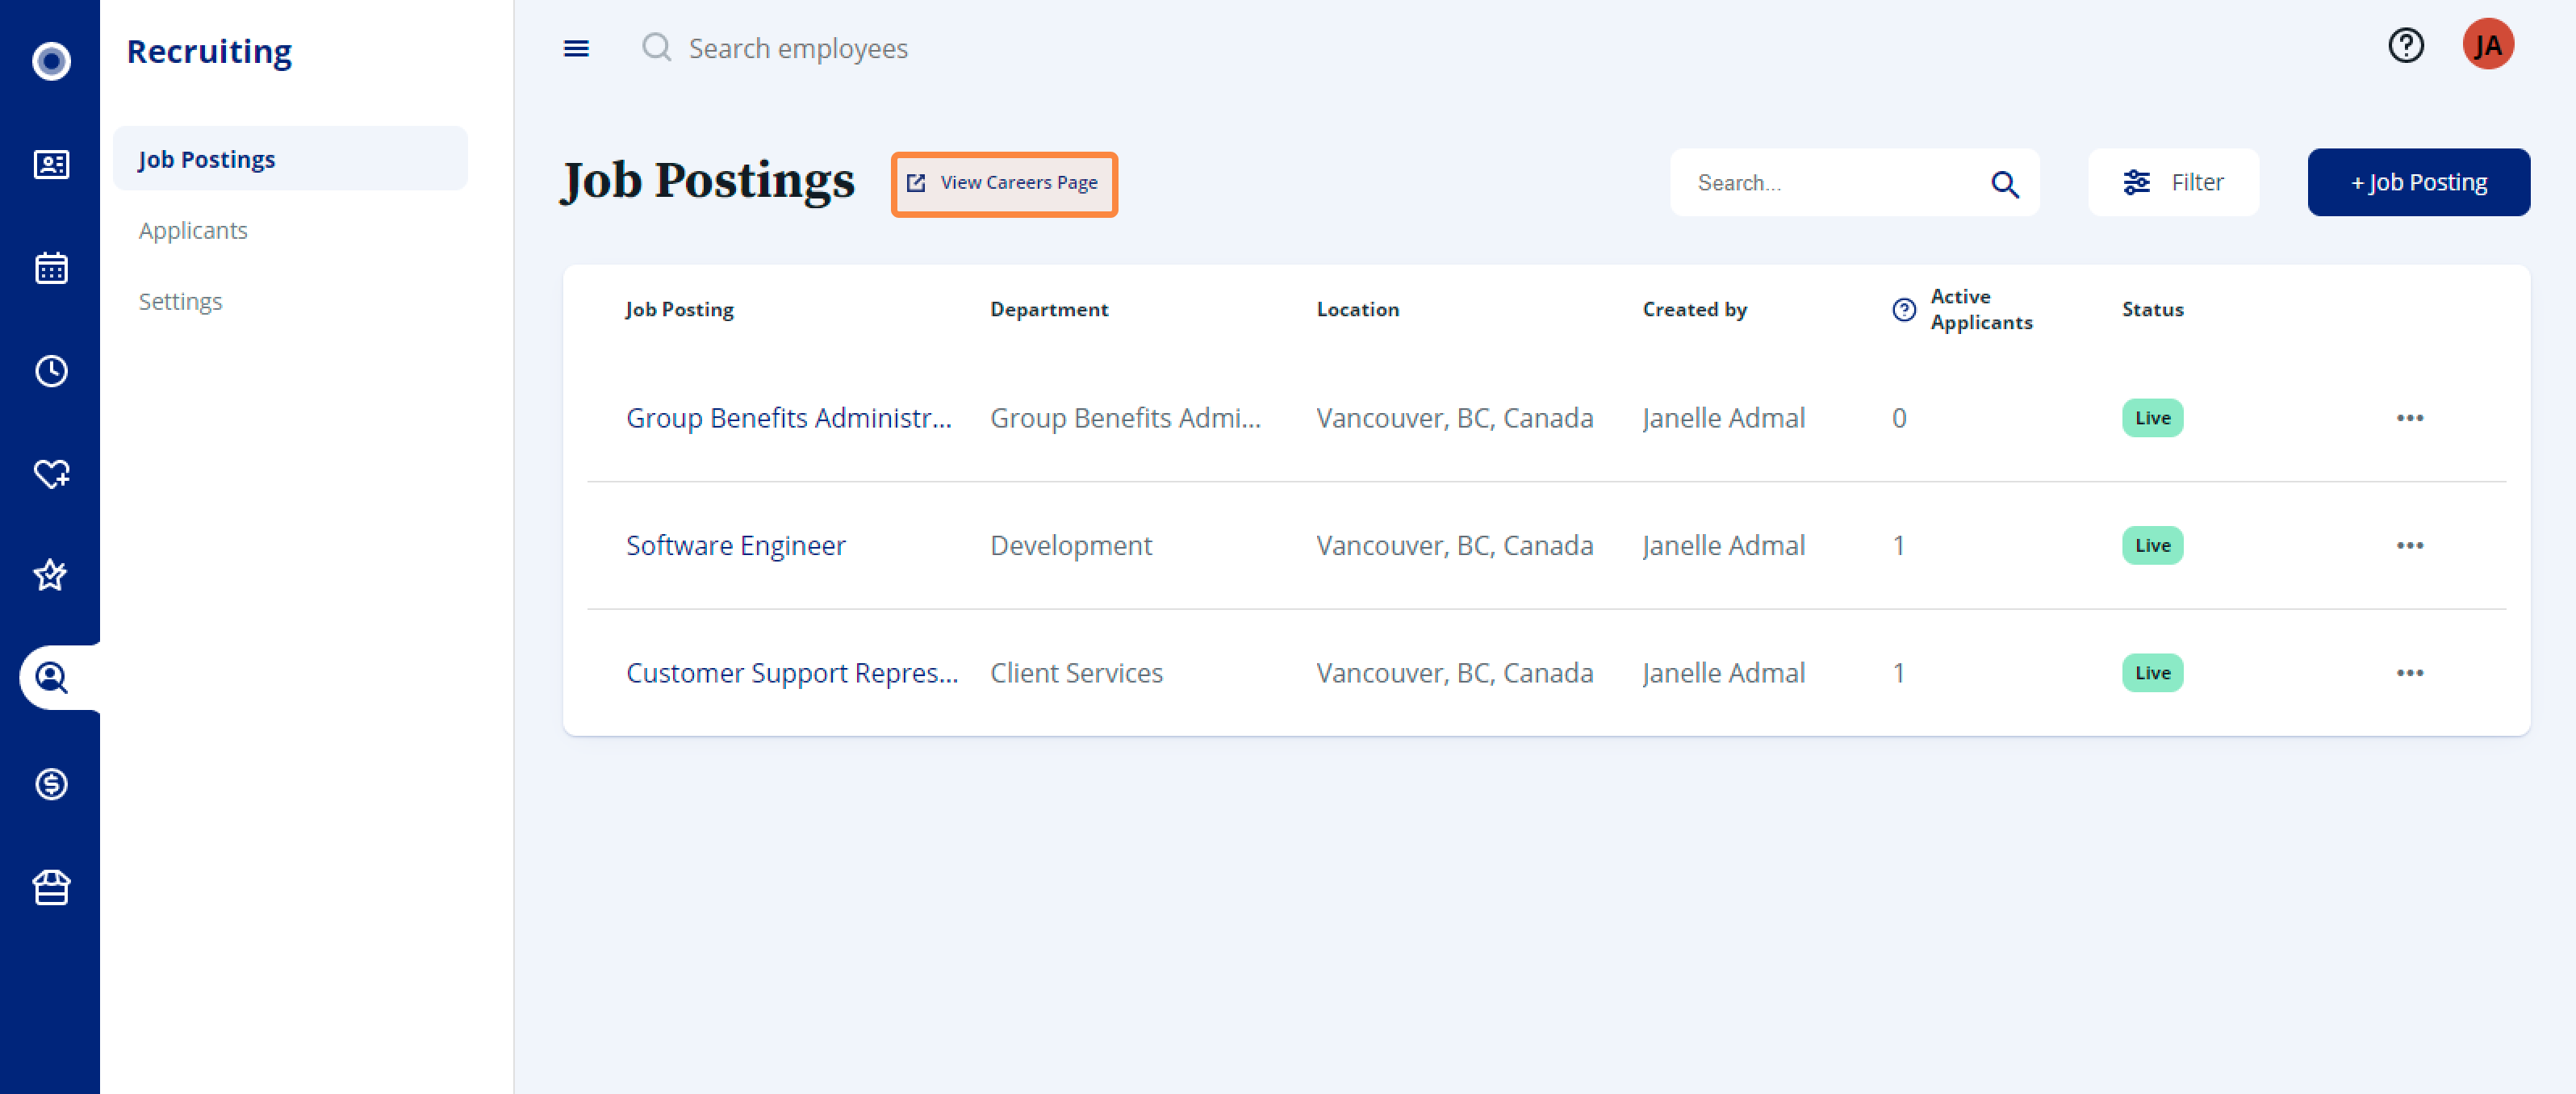
Task: Open more options for Software Engineer row
Action: [x=2409, y=545]
